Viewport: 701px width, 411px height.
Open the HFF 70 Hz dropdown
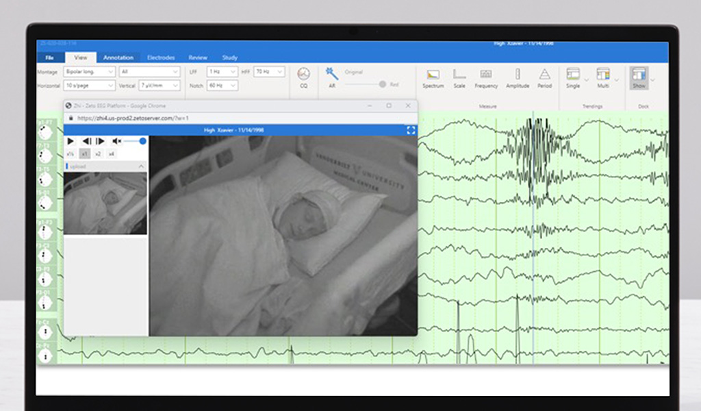[x=269, y=71]
